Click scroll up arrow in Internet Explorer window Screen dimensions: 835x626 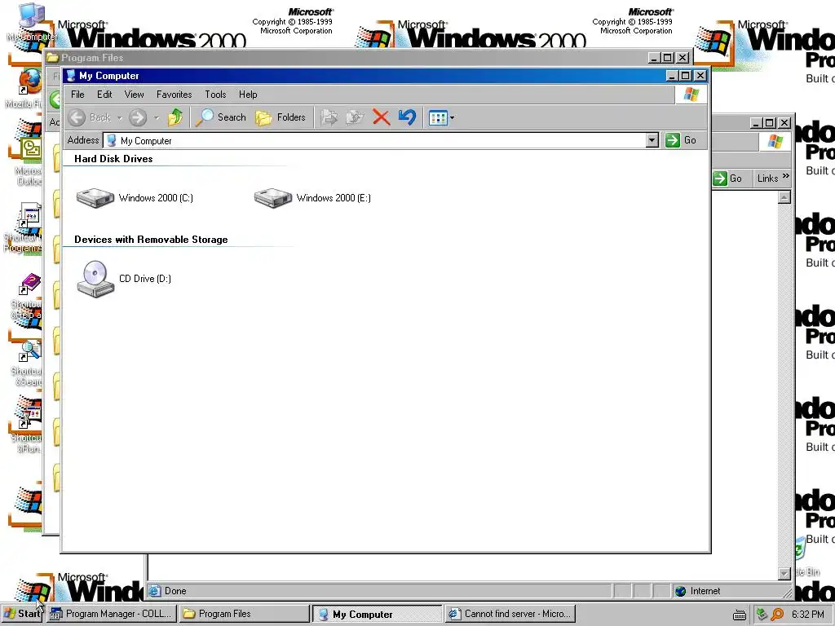coord(784,197)
